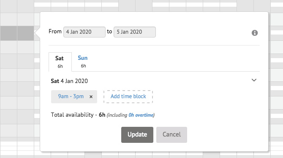The image size is (283, 158).
Task: Click the Total availability summary text
Action: [x=103, y=115]
